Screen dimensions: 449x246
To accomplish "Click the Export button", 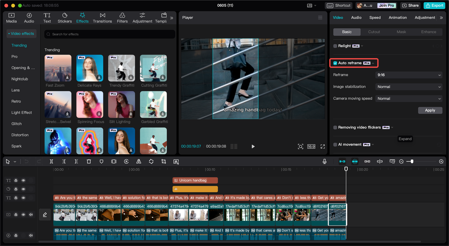I will click(434, 6).
